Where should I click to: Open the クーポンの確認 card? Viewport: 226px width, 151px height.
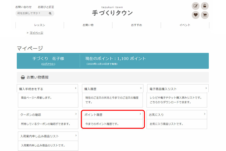pos(48,119)
